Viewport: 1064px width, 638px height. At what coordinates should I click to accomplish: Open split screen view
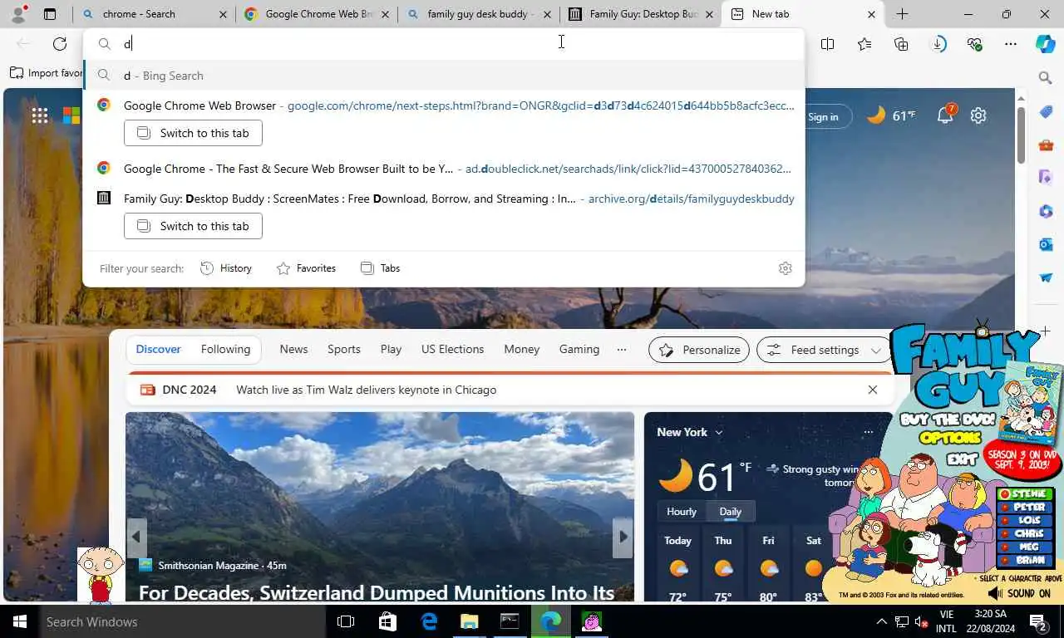coord(827,44)
